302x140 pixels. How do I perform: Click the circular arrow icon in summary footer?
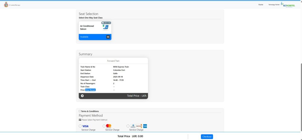click(x=82, y=96)
